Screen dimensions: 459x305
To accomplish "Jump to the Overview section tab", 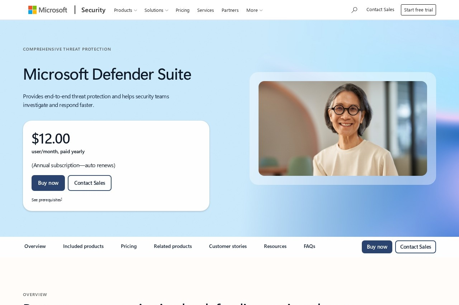I will pos(35,246).
